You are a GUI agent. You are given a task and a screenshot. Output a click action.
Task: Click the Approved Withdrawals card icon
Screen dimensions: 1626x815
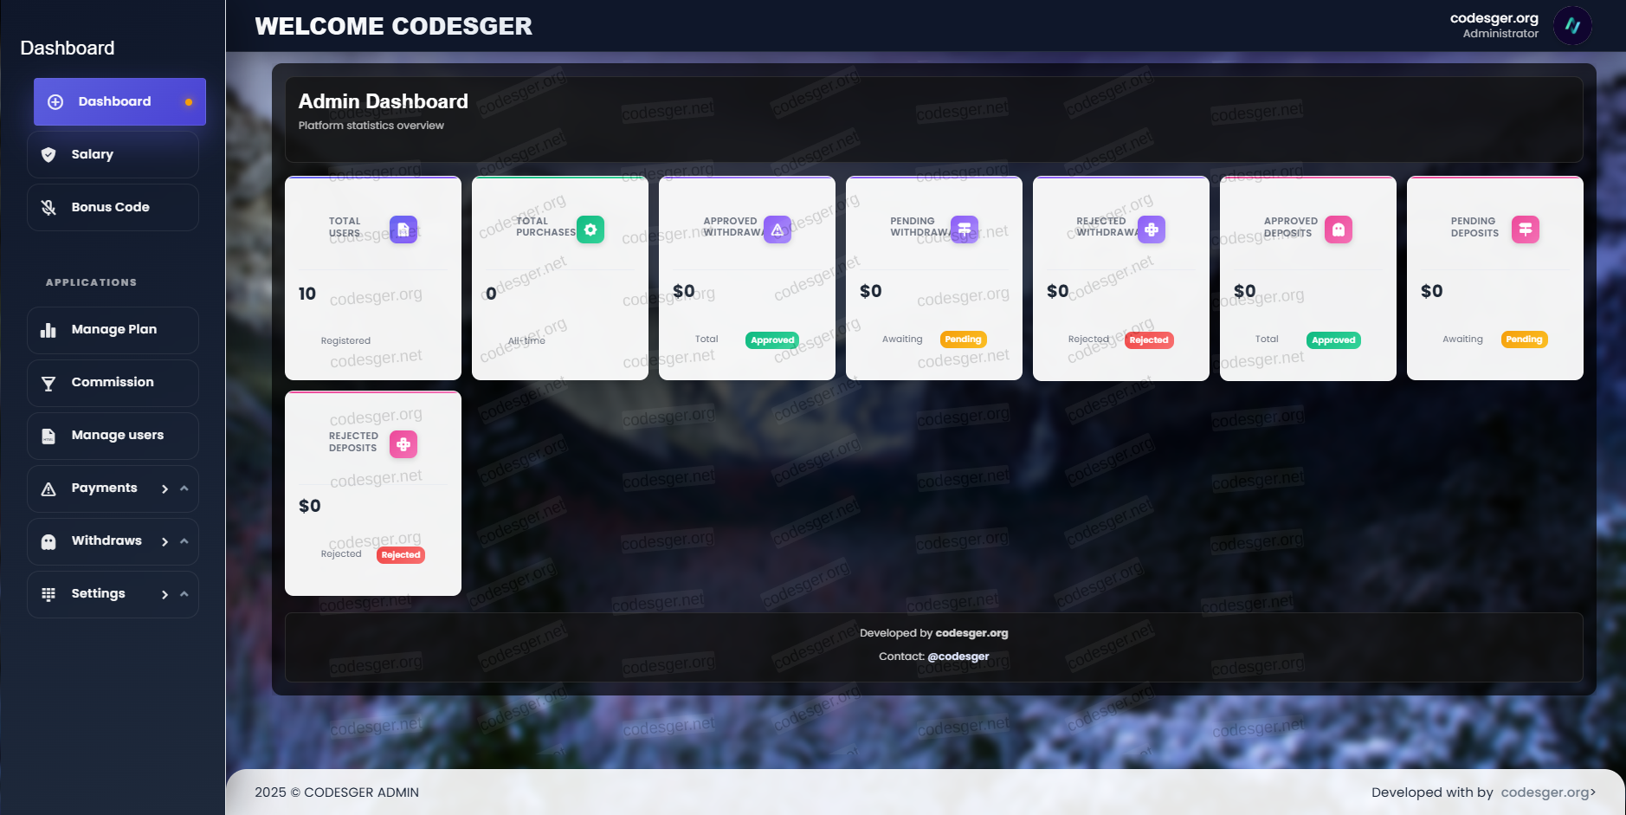[x=777, y=230]
